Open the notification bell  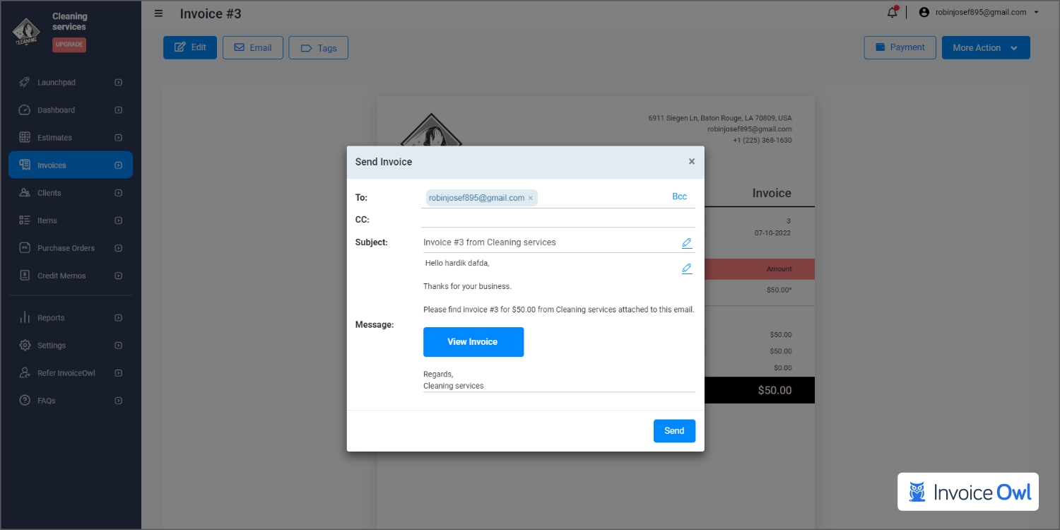pyautogui.click(x=892, y=13)
